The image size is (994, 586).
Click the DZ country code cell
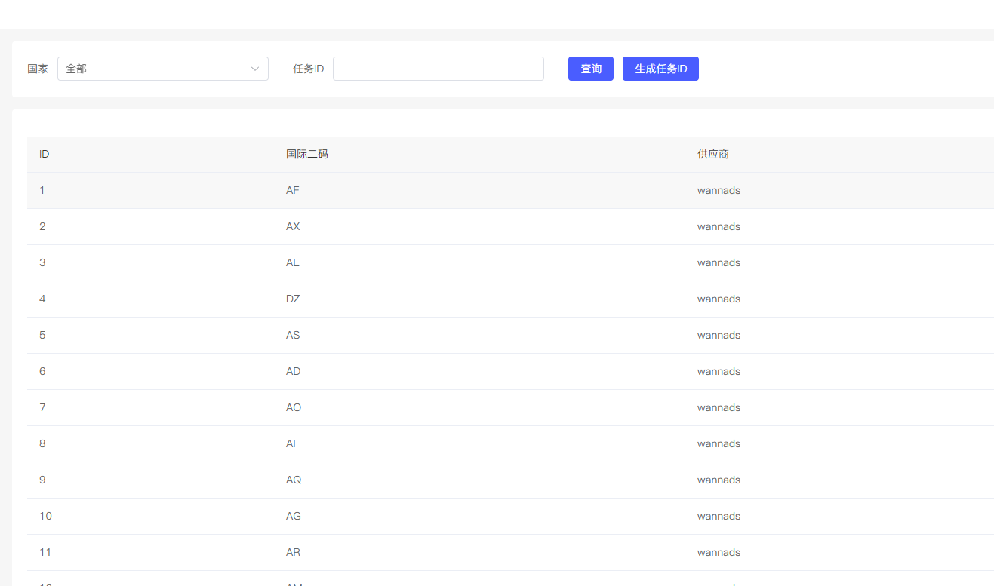(293, 299)
